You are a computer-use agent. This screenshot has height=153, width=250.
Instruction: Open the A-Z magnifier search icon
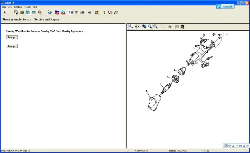click(110, 12)
